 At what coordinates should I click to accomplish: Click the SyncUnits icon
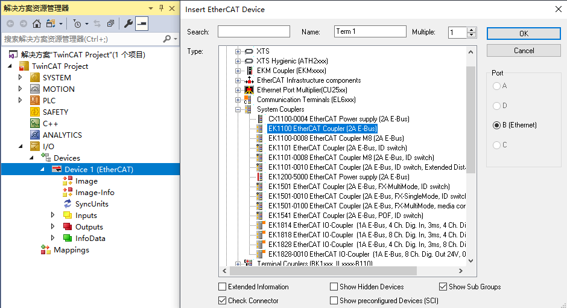[x=68, y=204]
